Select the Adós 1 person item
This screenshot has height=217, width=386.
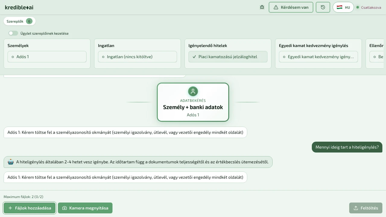pyautogui.click(x=47, y=57)
